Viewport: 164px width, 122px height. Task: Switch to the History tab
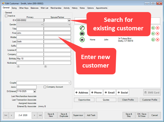pyautogui.click(x=74, y=8)
